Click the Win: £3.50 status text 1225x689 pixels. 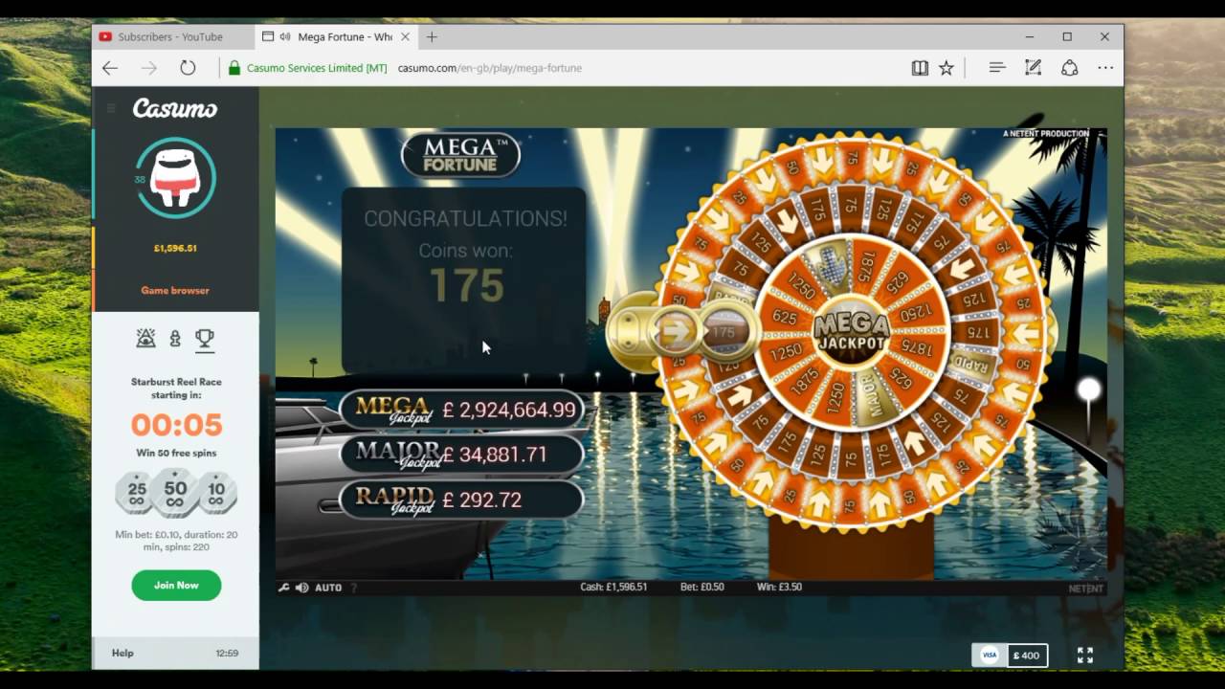pos(779,588)
